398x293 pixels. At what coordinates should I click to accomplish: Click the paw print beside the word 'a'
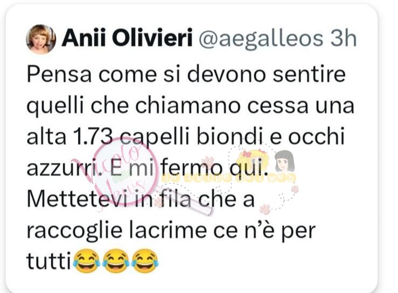pyautogui.click(x=264, y=209)
